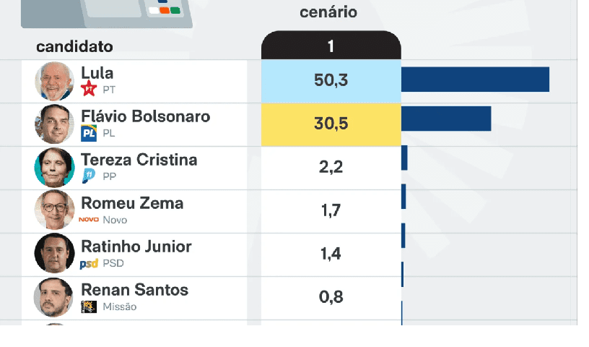Click the PT party star logo

pos(89,89)
